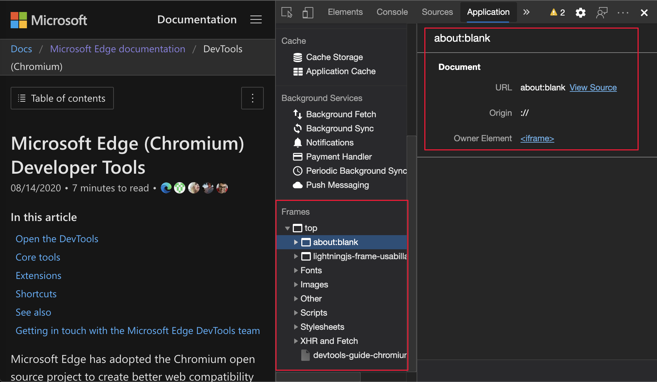Open the iframe owner element link
Screen dimensions: 657x382
click(x=537, y=138)
